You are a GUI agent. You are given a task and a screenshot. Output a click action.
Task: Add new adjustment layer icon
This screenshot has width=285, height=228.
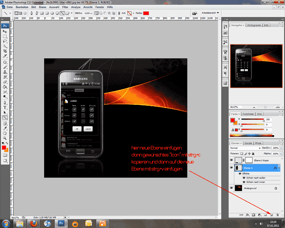[260, 215]
